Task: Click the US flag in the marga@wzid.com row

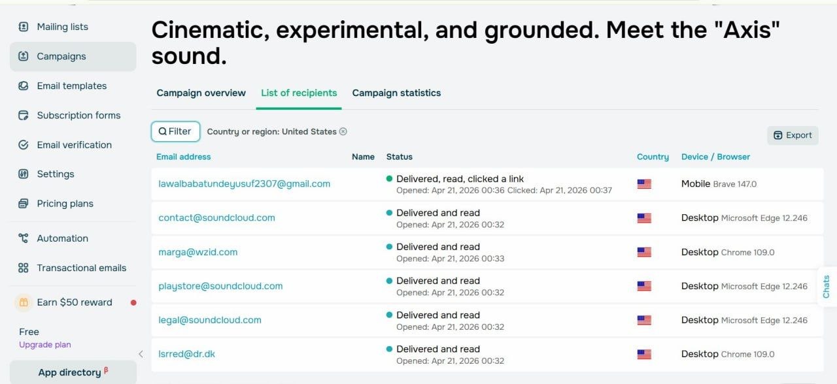Action: (x=644, y=252)
